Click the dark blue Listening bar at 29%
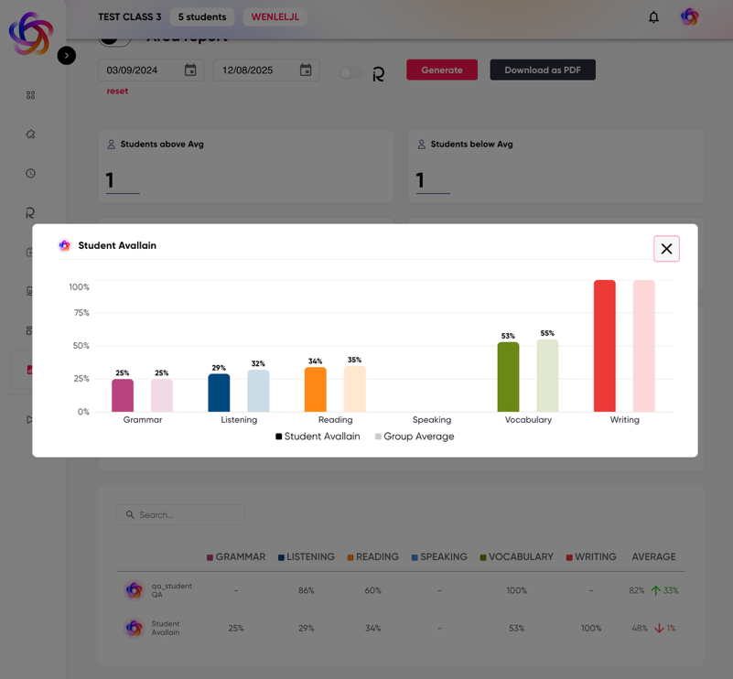 click(219, 393)
